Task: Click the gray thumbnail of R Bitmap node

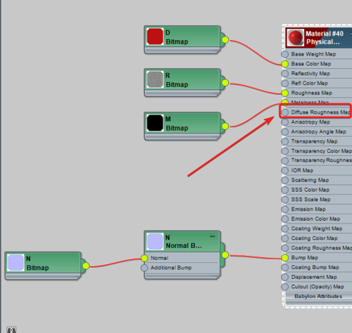Action: click(x=155, y=79)
